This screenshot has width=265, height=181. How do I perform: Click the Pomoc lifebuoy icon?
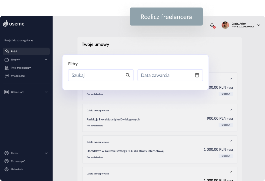pos(7,153)
